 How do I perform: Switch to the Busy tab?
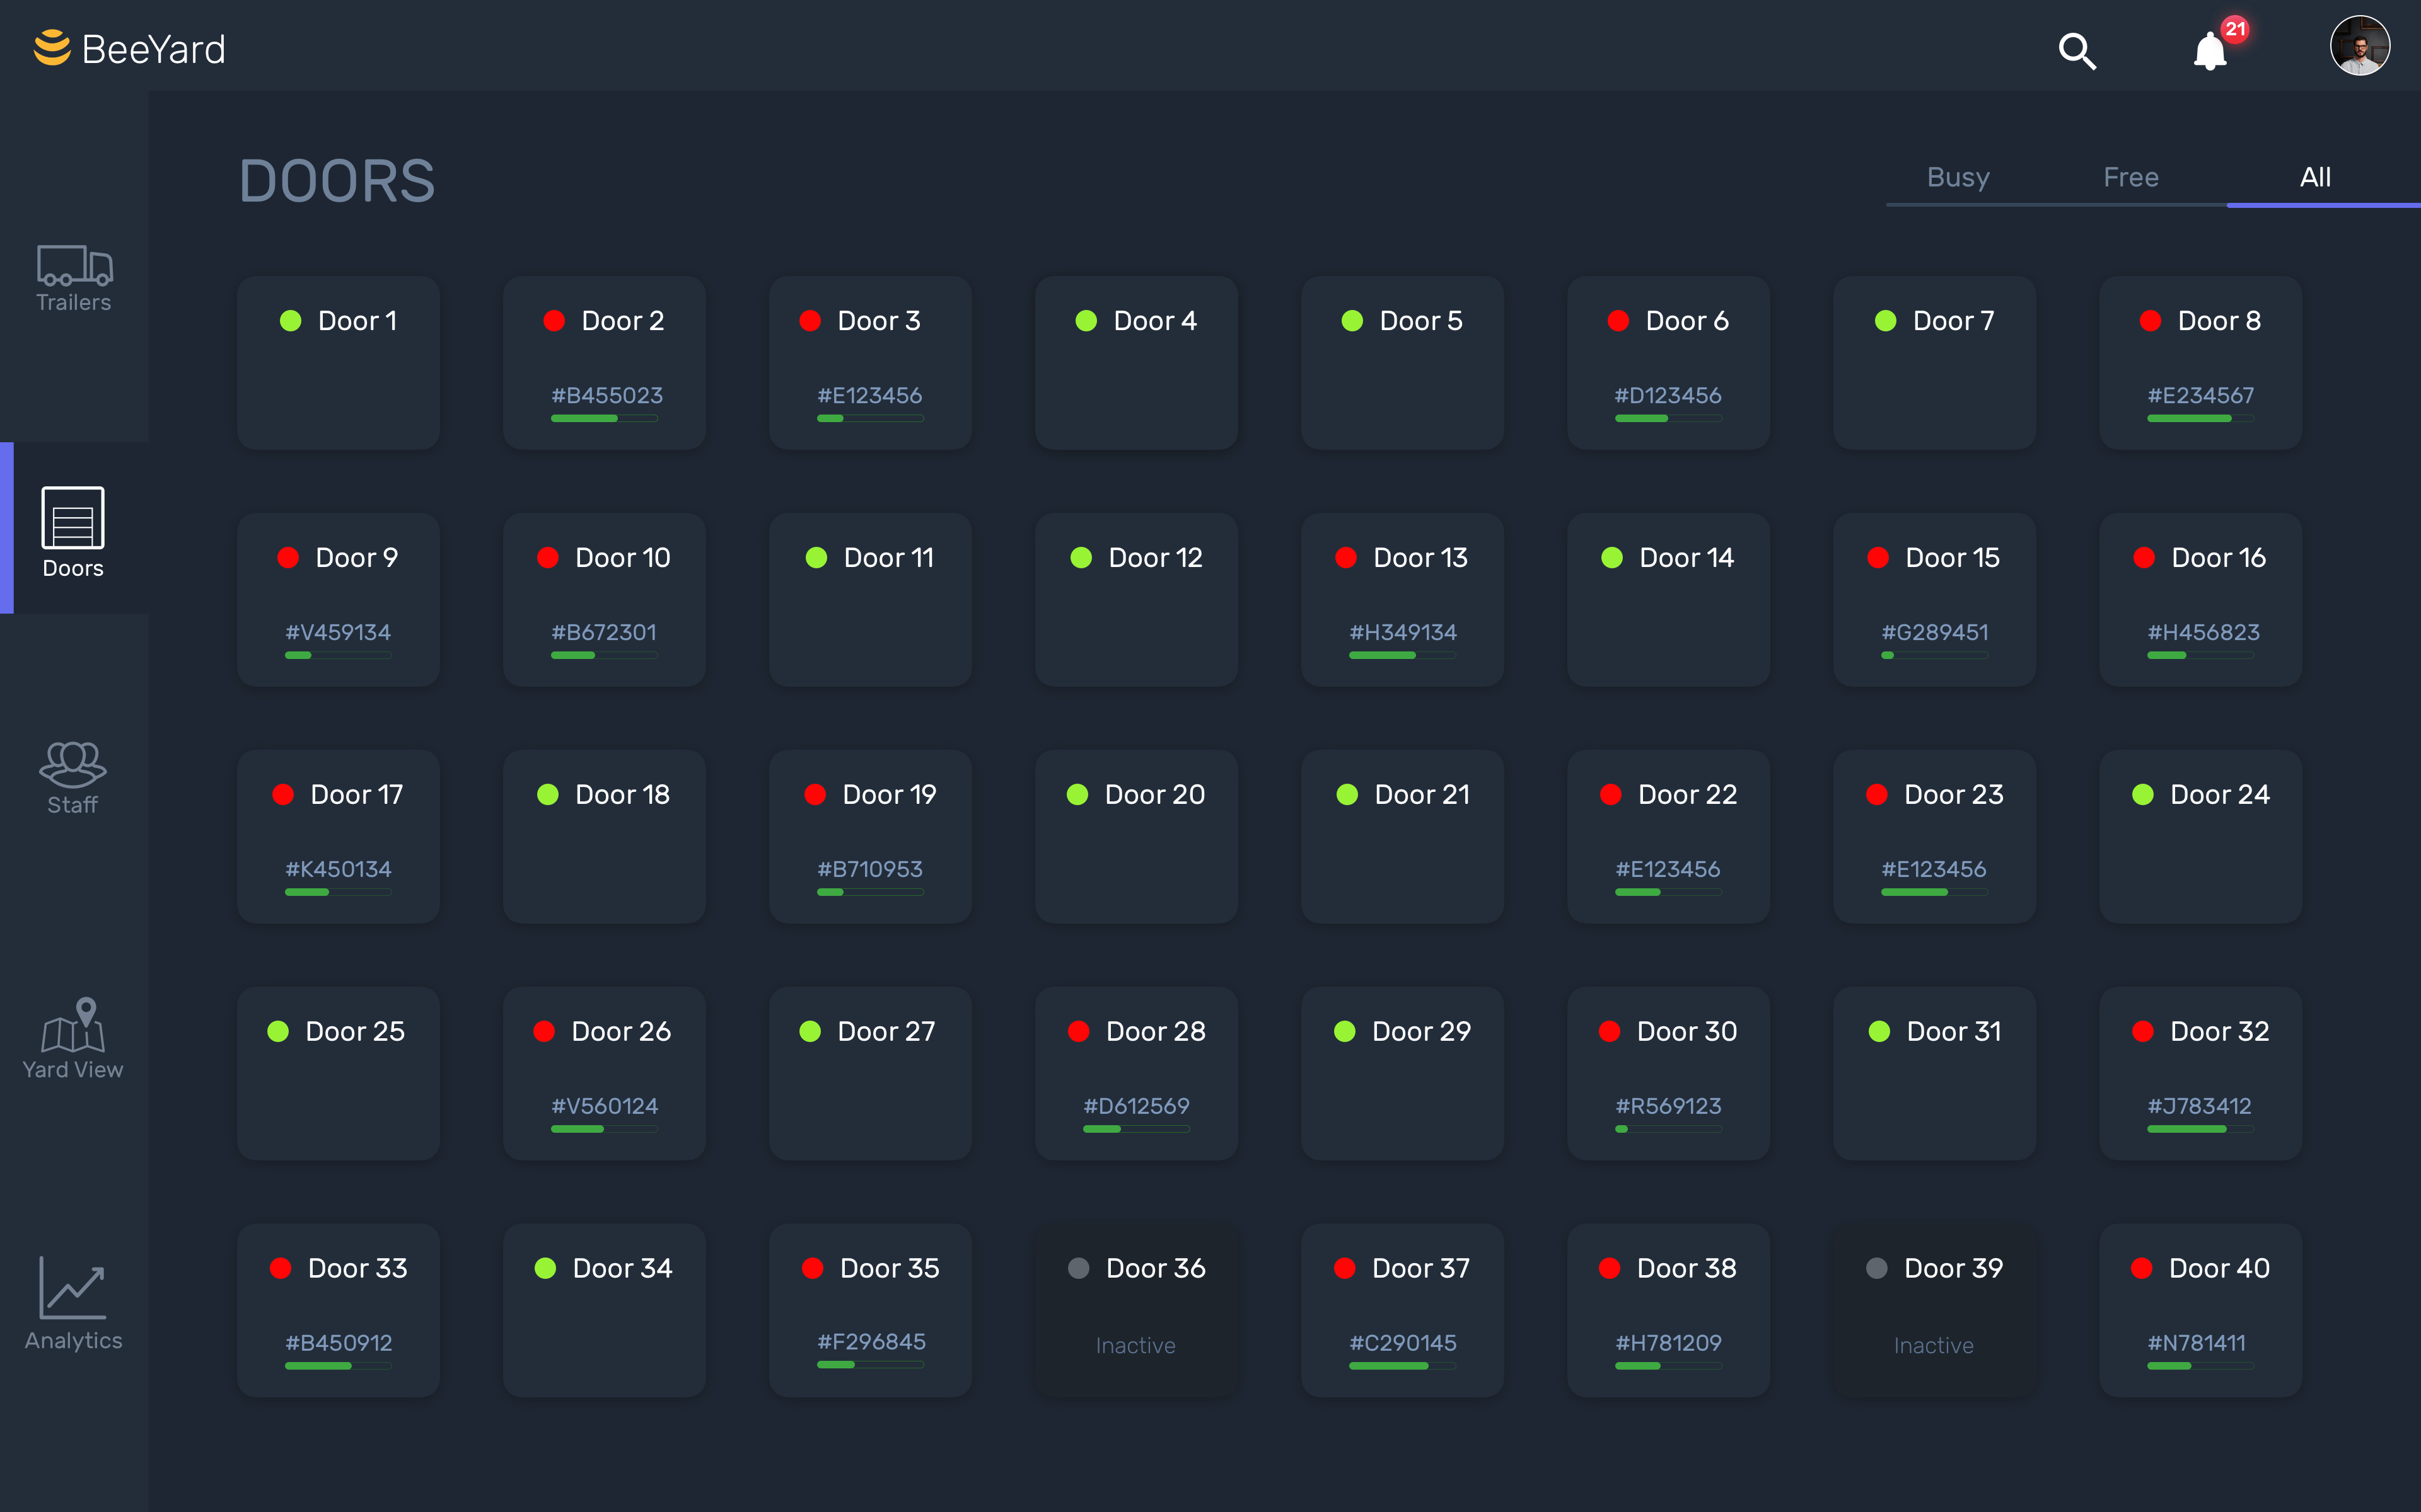tap(1958, 178)
